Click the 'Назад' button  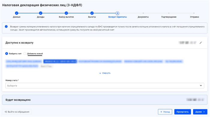pyautogui.click(x=165, y=112)
